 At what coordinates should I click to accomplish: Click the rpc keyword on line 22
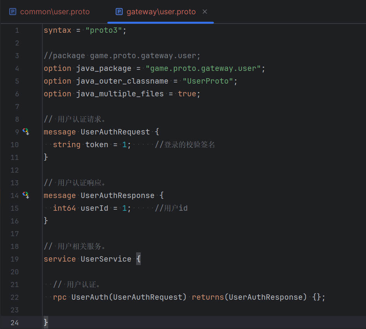60,297
